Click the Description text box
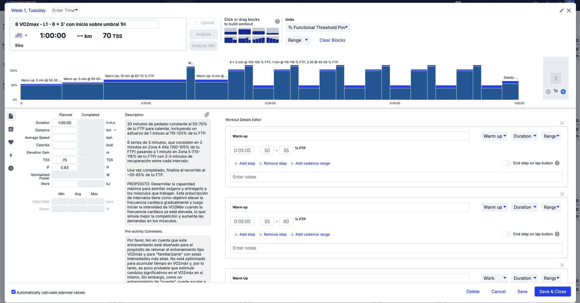Screen dimensions: 580x303 point(168,172)
